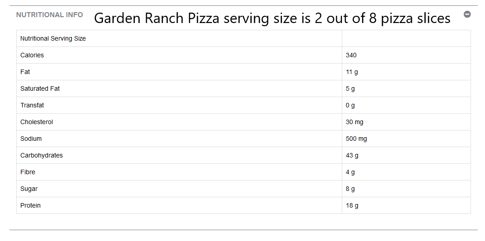The height and width of the screenshot is (241, 485).
Task: Select the Saturated Fat row label
Action: (x=40, y=88)
